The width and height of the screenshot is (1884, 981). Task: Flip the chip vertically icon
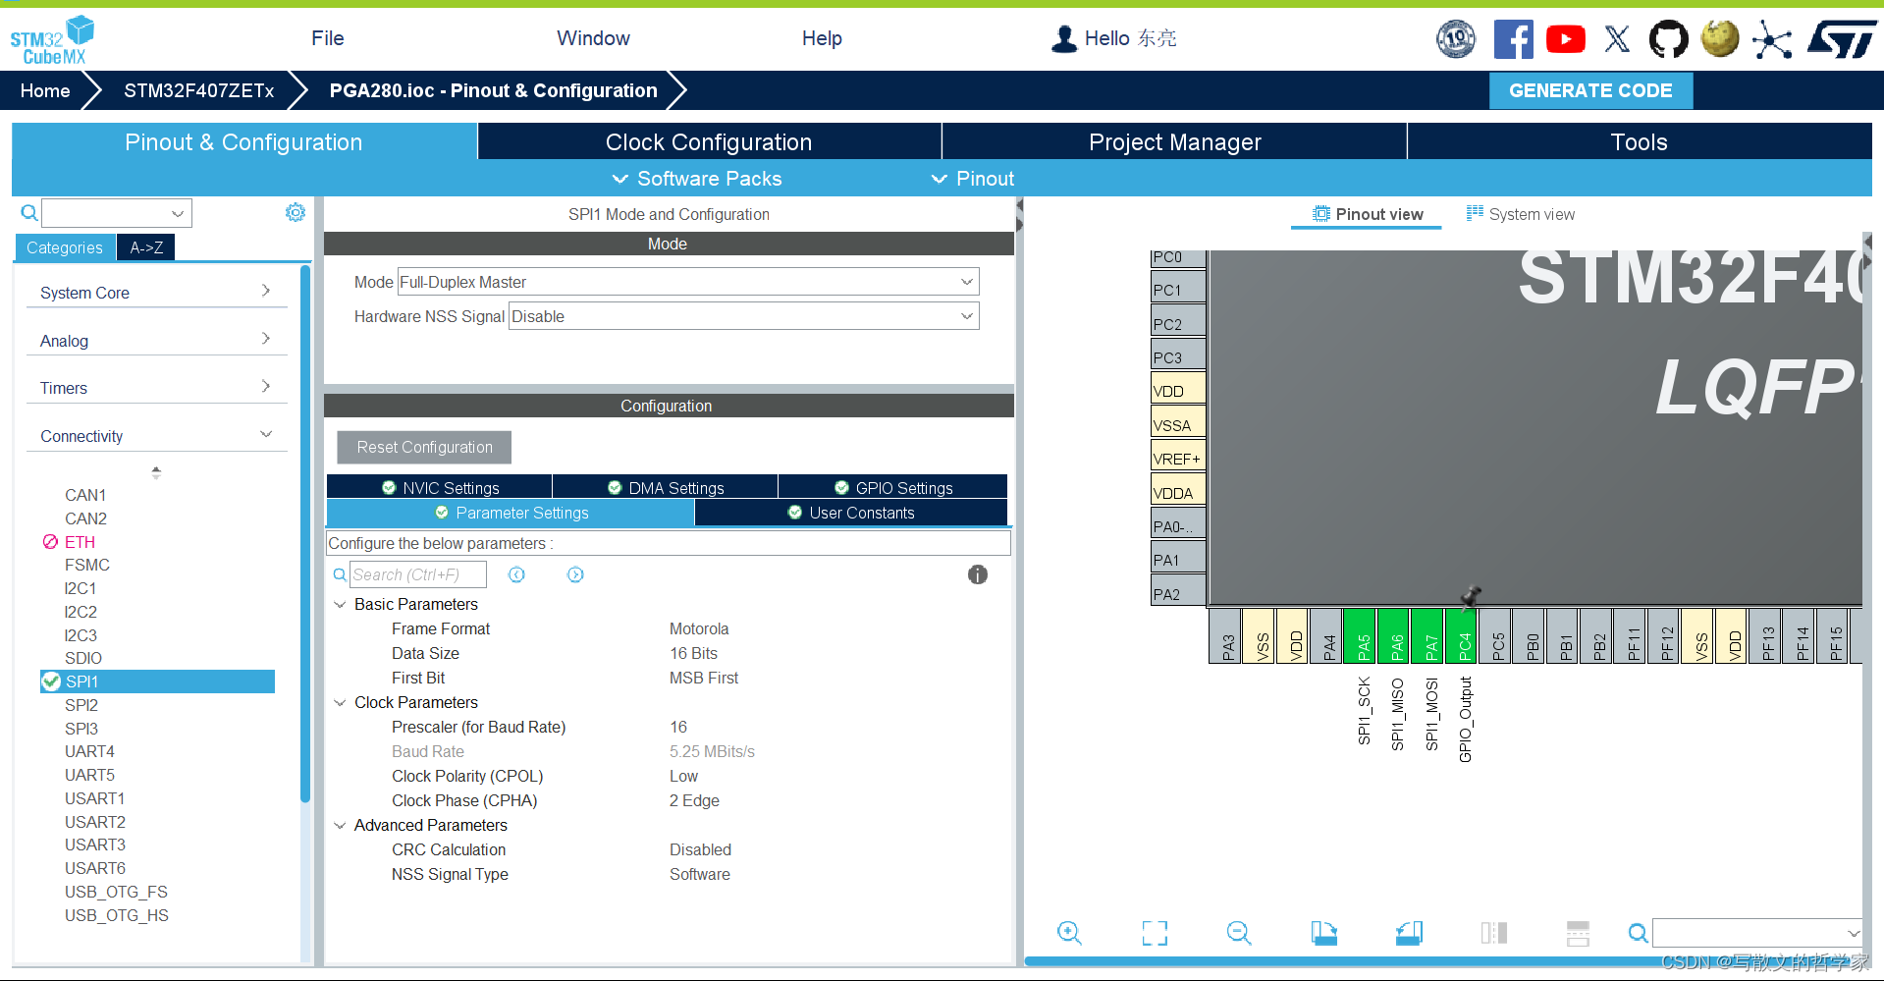coord(1578,933)
